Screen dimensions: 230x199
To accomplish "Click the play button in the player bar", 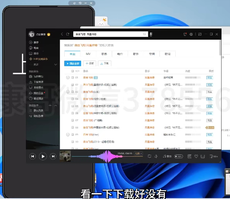I will (43, 156).
